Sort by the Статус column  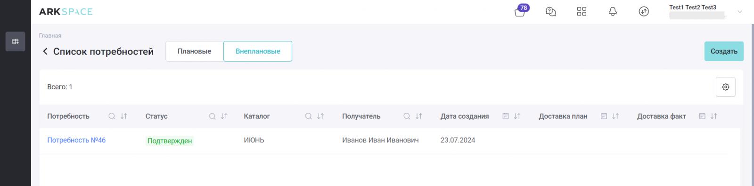point(224,116)
